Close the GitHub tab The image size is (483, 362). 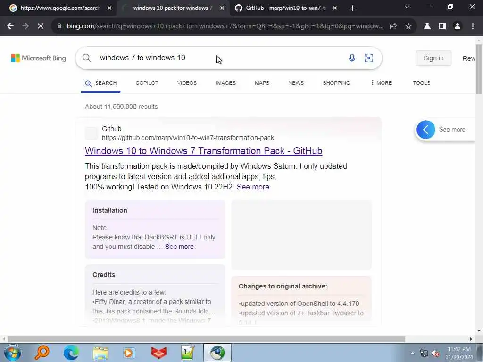click(335, 8)
